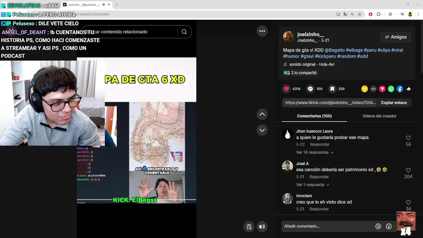Like Ironclam's comment

tap(408, 202)
